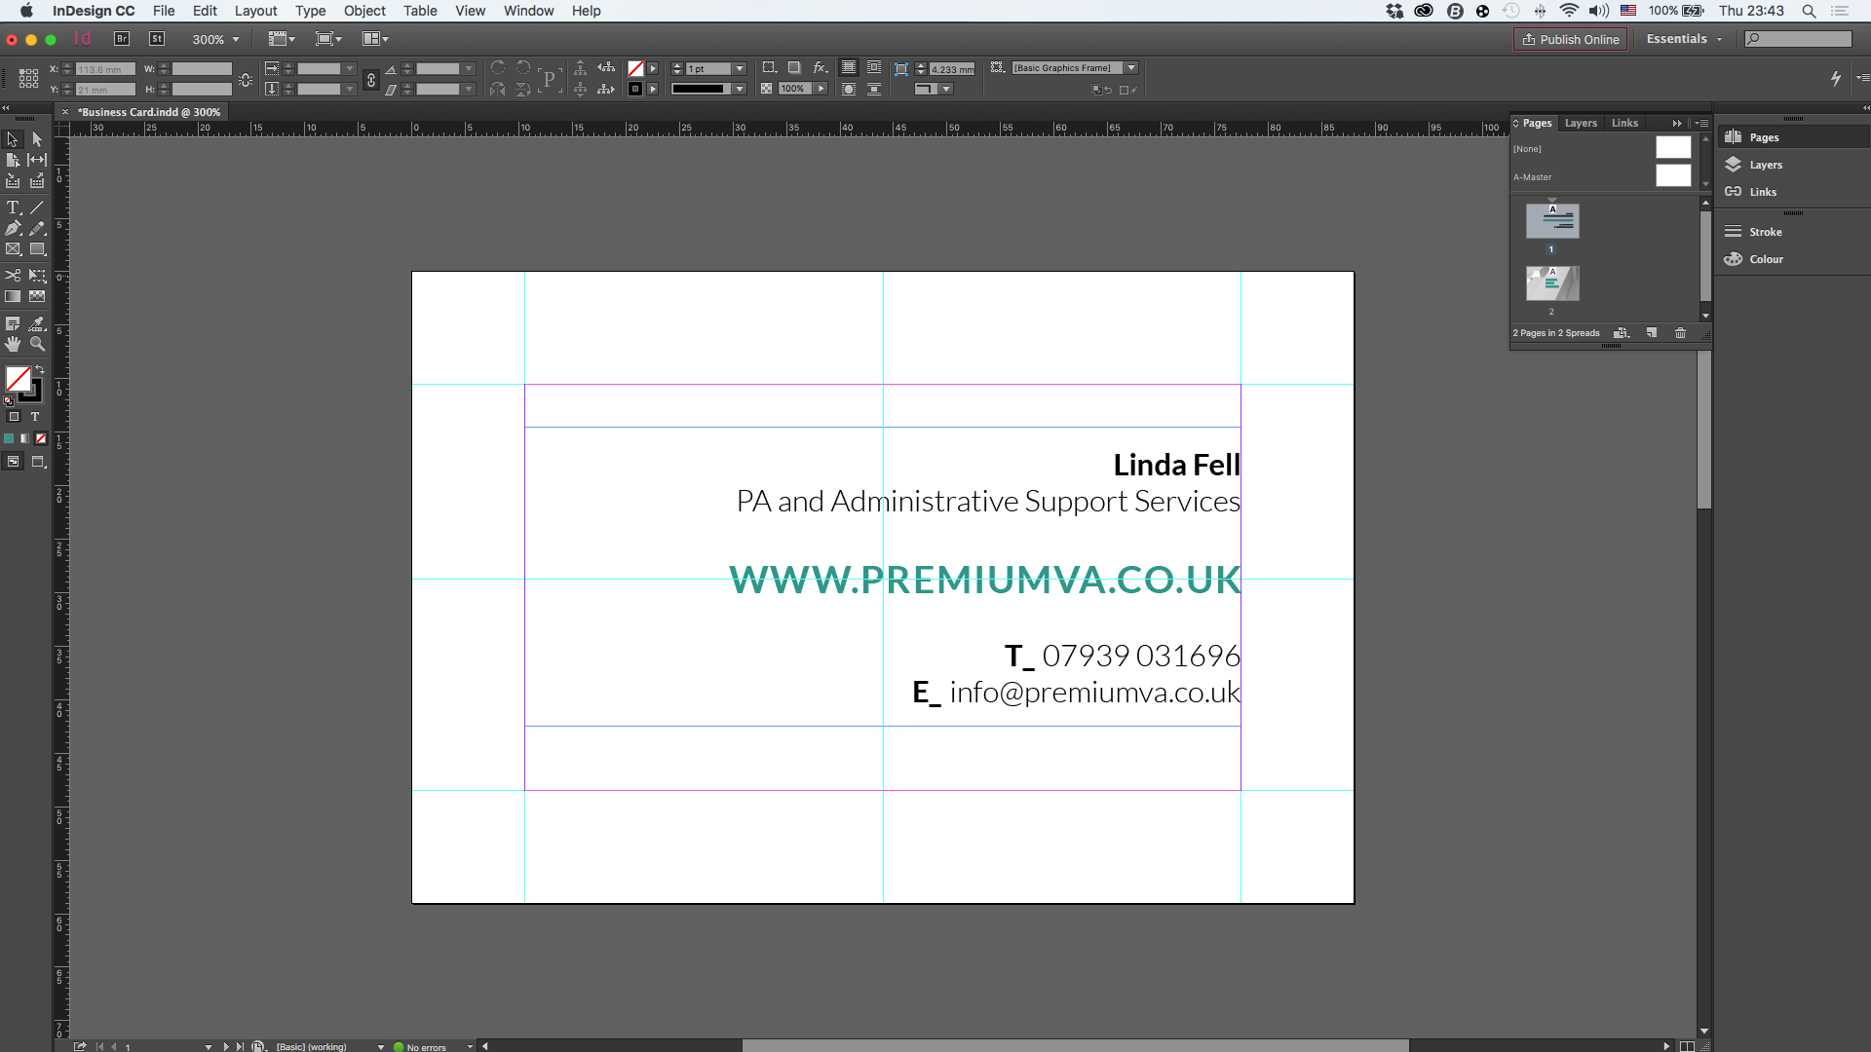Viewport: 1871px width, 1052px height.
Task: Click Apply None button in toolbox
Action: tap(41, 438)
